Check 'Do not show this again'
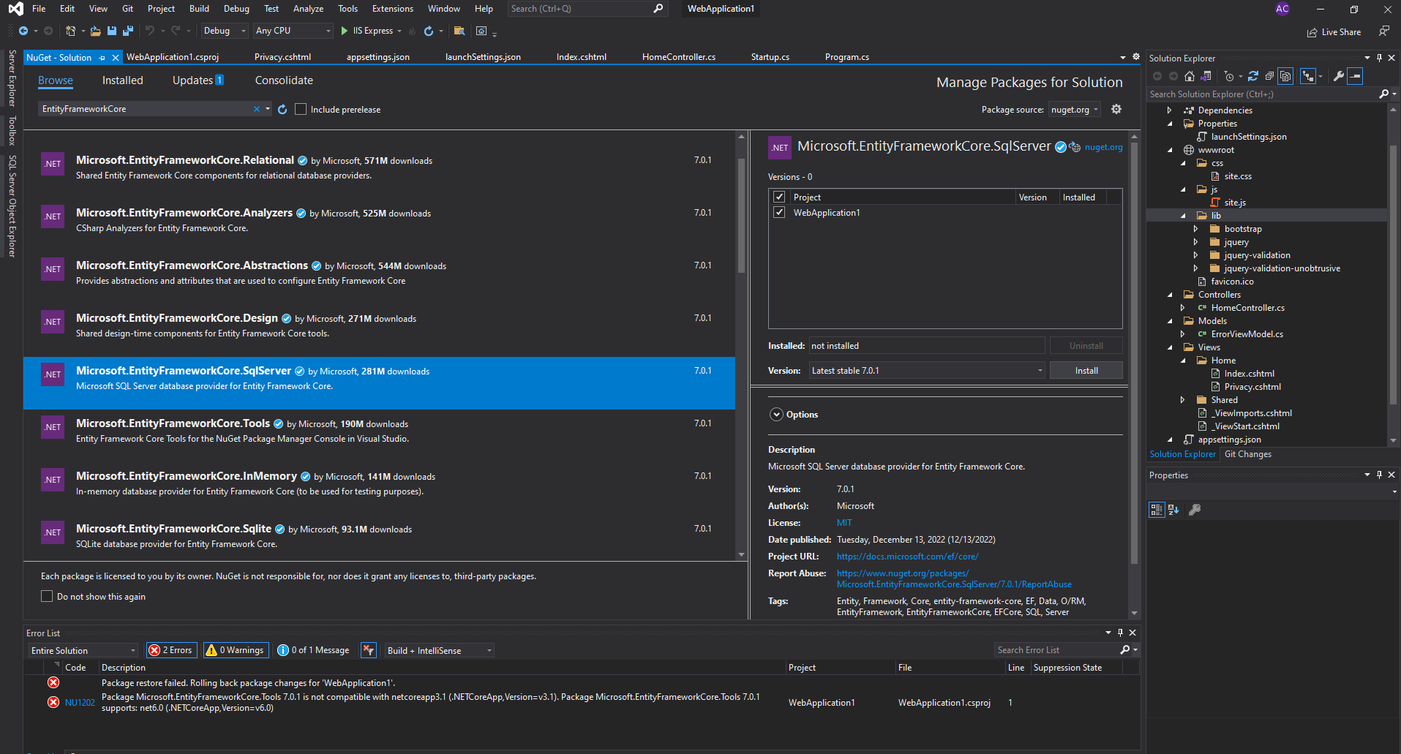 (x=47, y=596)
